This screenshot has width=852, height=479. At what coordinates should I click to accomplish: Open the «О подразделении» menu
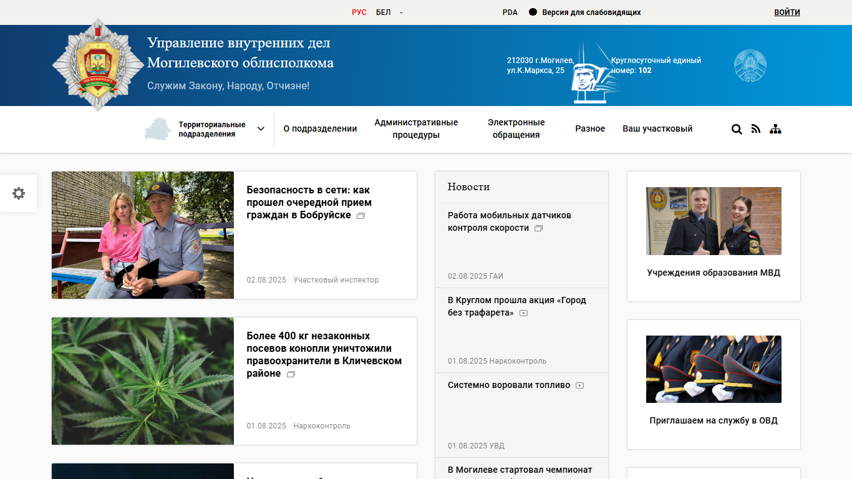click(x=321, y=129)
